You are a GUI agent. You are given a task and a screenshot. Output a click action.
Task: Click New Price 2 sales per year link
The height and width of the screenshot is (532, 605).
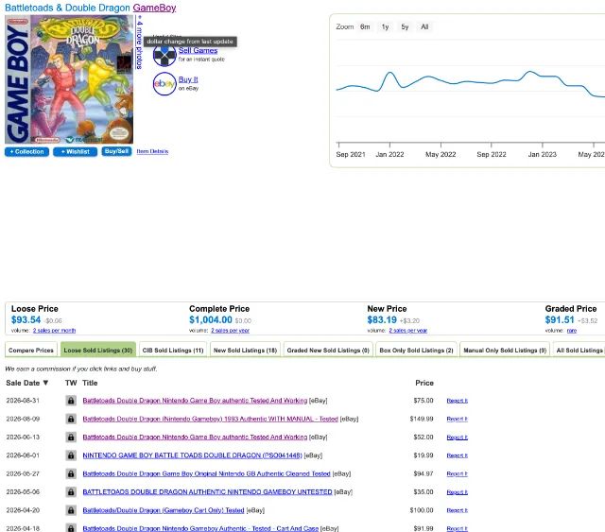click(407, 330)
